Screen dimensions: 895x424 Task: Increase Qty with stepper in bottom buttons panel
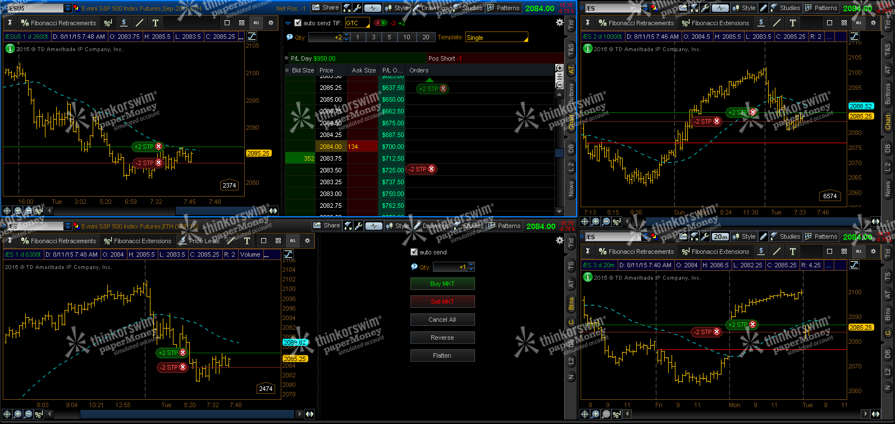pos(471,265)
